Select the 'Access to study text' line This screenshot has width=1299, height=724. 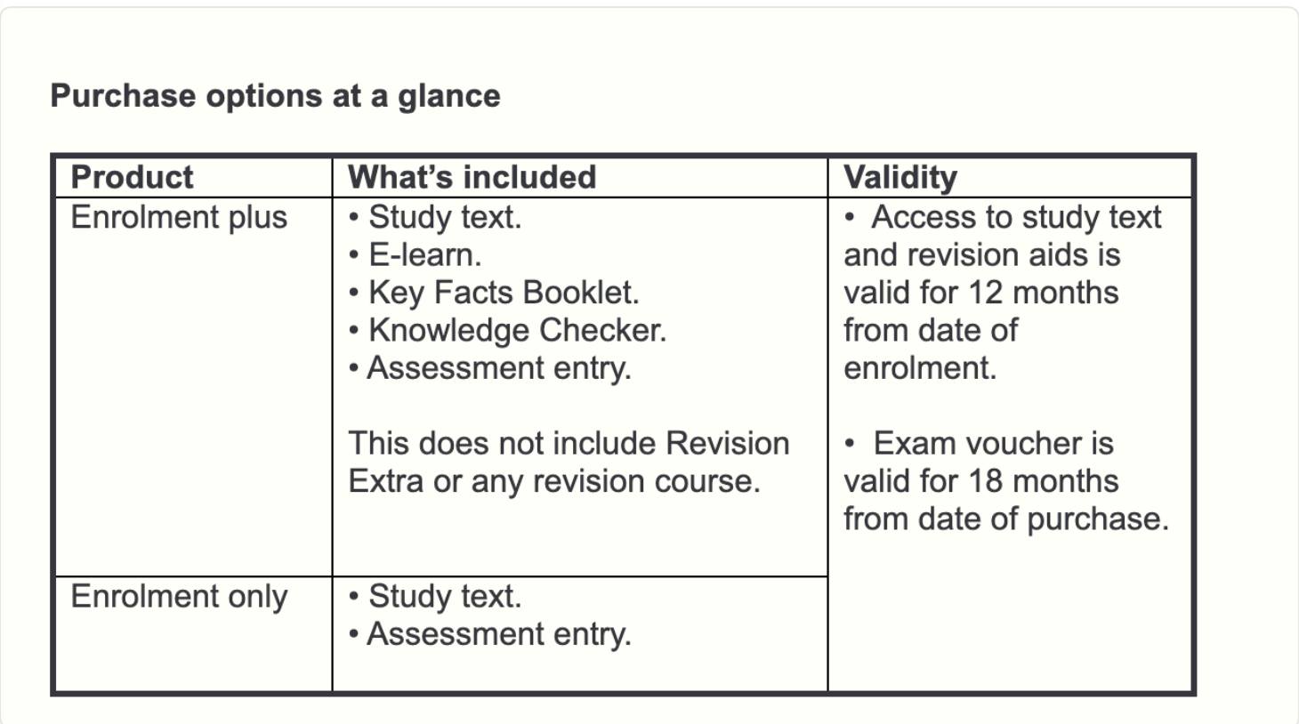[1003, 217]
